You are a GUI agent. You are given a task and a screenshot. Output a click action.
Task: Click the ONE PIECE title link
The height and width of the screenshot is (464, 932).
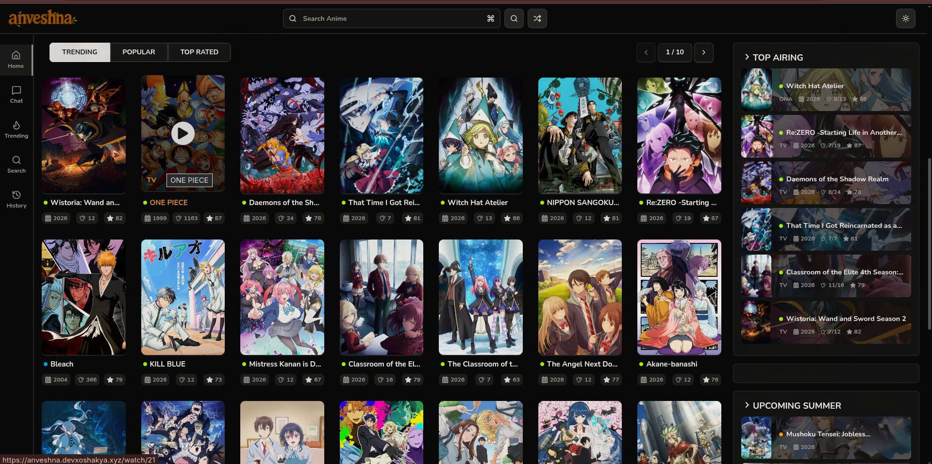(x=168, y=202)
